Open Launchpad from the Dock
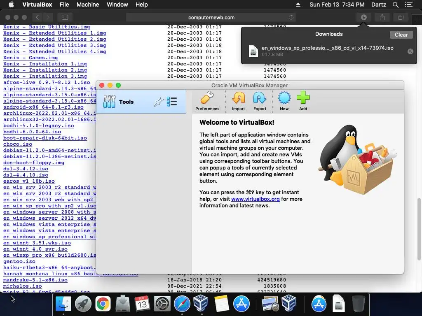Screen dimensions: 422x316 click(x=83, y=304)
